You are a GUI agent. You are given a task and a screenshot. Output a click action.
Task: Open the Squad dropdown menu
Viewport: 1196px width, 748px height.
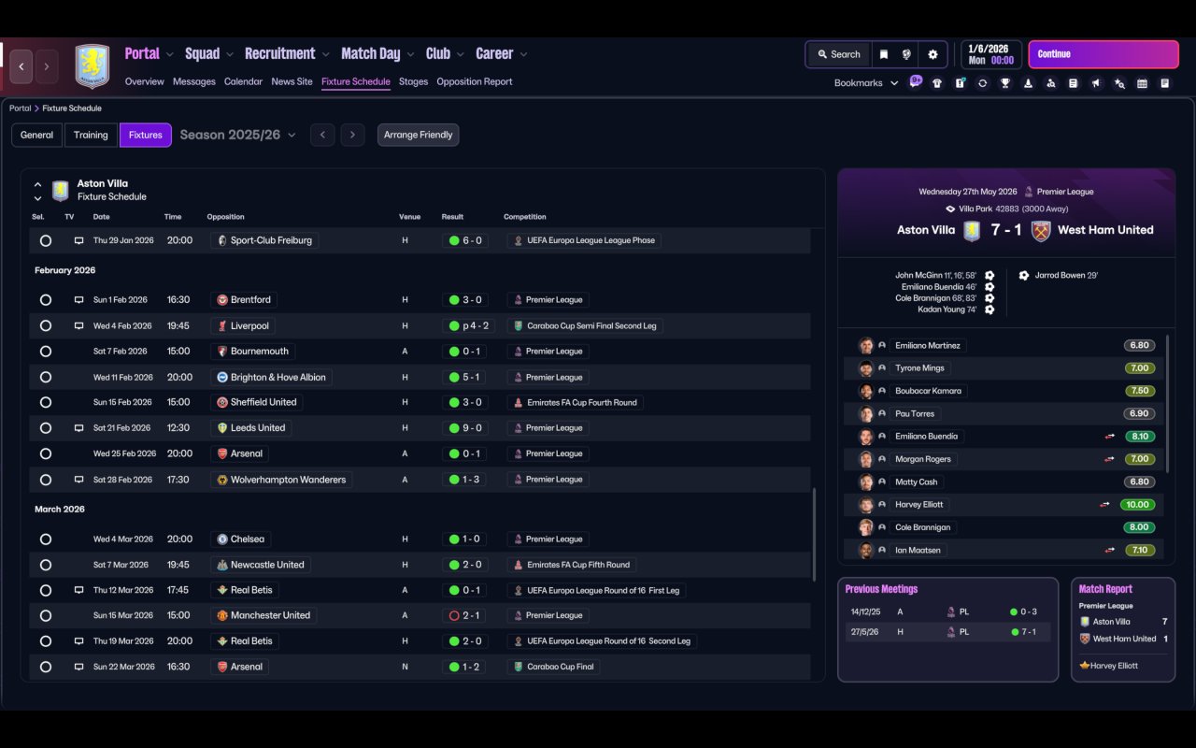click(x=209, y=54)
